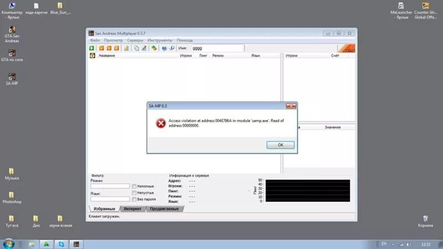The width and height of the screenshot is (443, 249).
Task: Sort server list by Пинг column
Action: [x=203, y=56]
